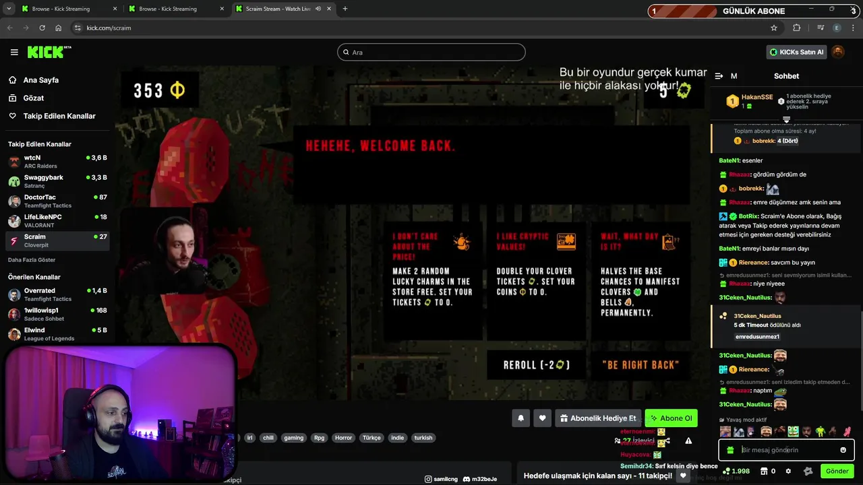Select the indie tag
863x485 pixels.
click(397, 438)
